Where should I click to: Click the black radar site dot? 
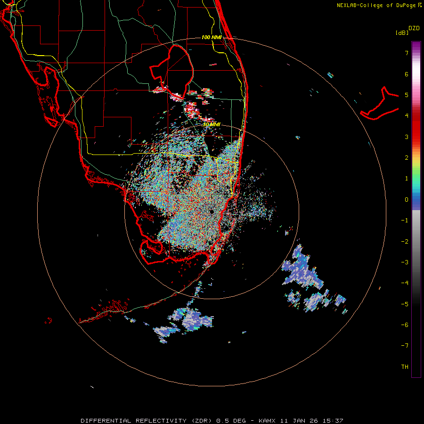click(212, 212)
